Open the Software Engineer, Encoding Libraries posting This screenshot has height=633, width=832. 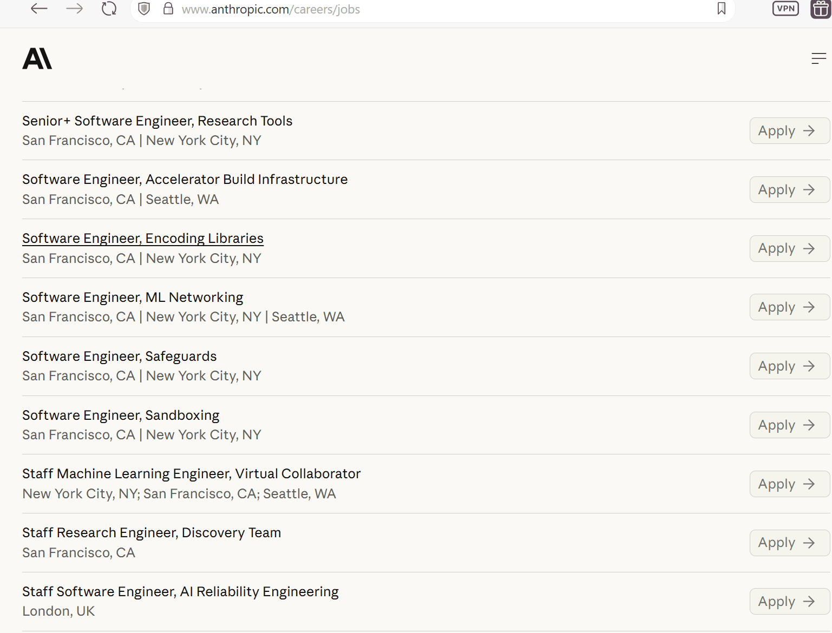click(142, 238)
